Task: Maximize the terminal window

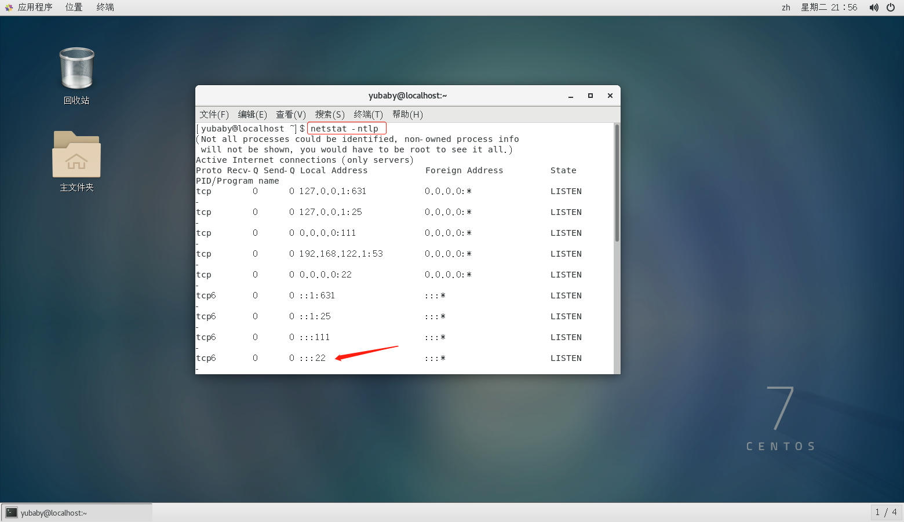Action: pyautogui.click(x=590, y=96)
